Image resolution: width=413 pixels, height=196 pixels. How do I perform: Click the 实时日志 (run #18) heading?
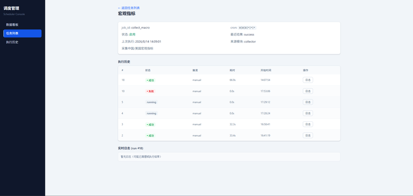pos(131,149)
